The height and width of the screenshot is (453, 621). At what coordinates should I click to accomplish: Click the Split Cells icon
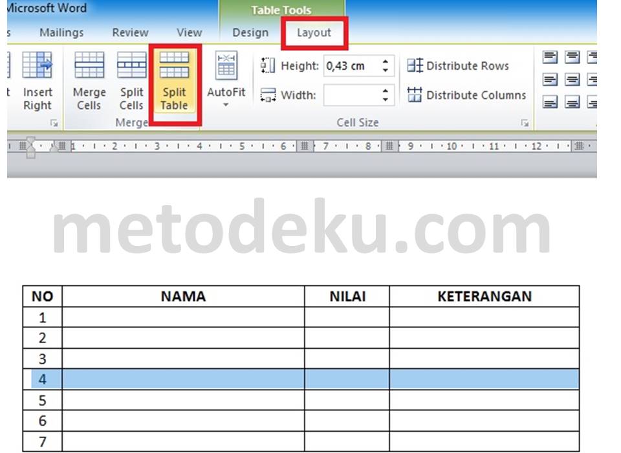tap(131, 65)
